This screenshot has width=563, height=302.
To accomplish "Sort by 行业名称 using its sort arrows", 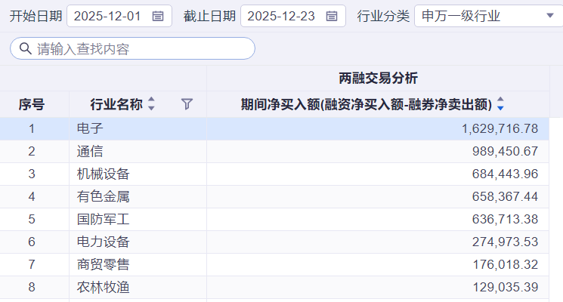I will coord(151,103).
